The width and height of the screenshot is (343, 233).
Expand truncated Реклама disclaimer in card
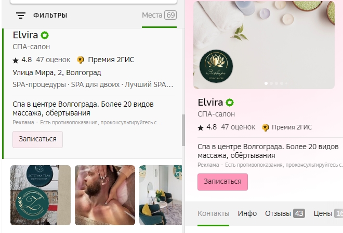270,165
